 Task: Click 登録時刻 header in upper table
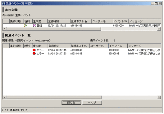[59, 21]
